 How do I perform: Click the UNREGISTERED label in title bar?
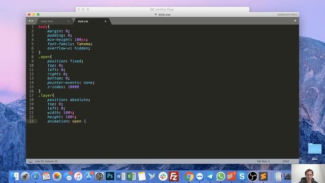pos(287,15)
